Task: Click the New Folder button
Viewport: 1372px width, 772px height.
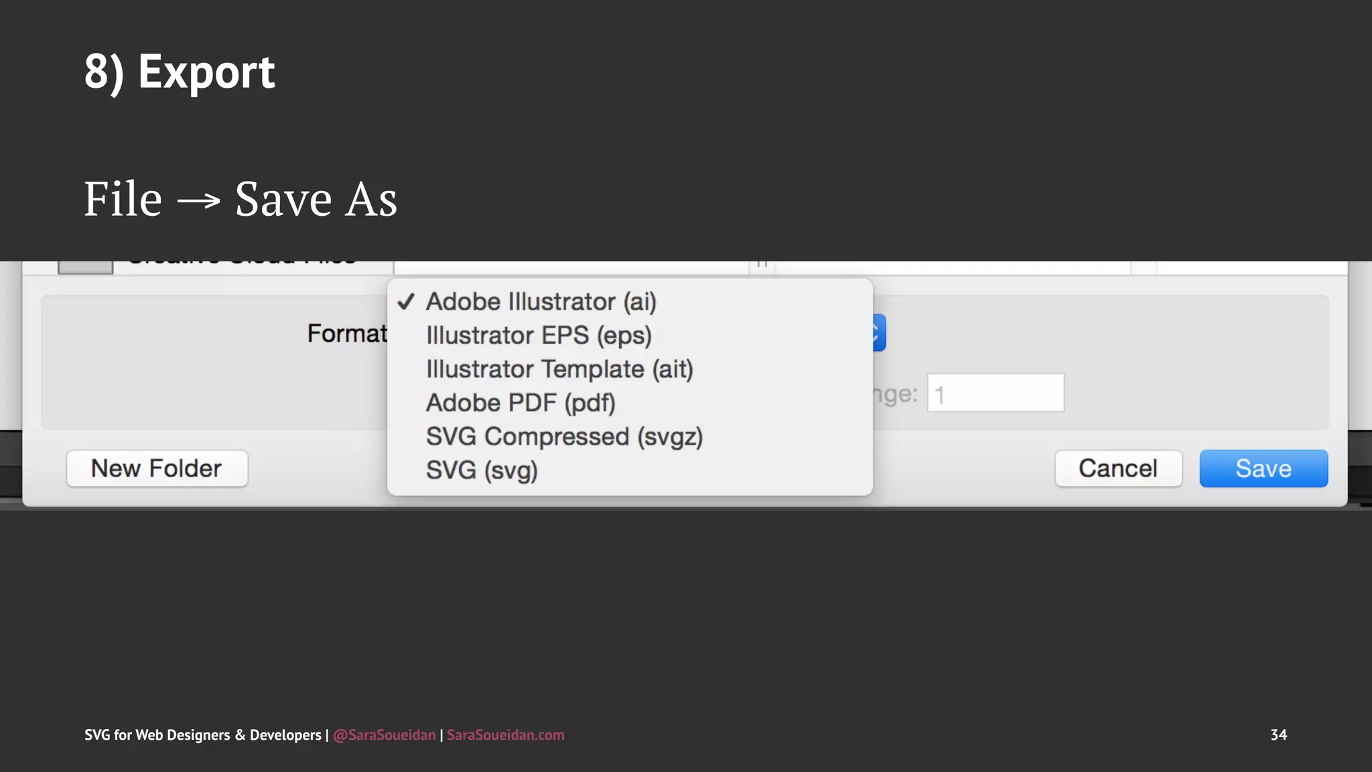Action: [157, 468]
